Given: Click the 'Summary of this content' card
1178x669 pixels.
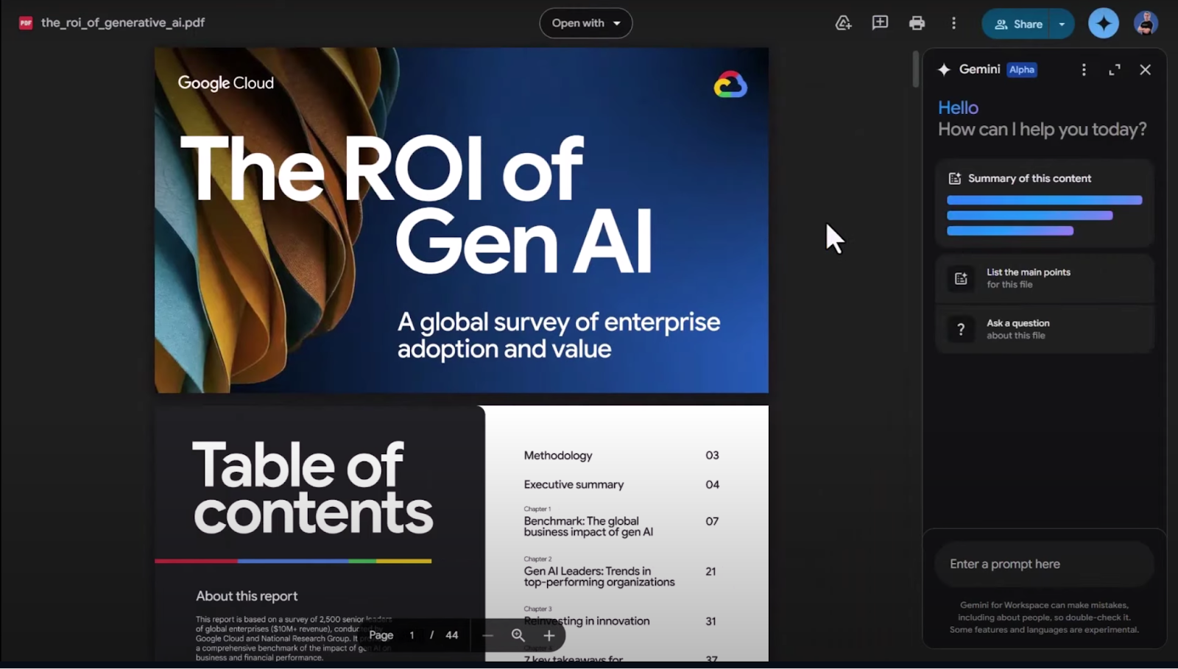Looking at the screenshot, I should (1044, 203).
